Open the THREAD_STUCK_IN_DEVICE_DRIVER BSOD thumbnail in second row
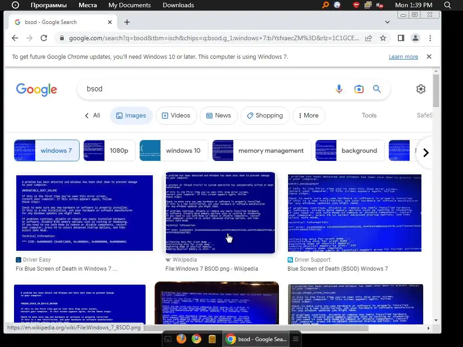 pyautogui.click(x=80, y=304)
